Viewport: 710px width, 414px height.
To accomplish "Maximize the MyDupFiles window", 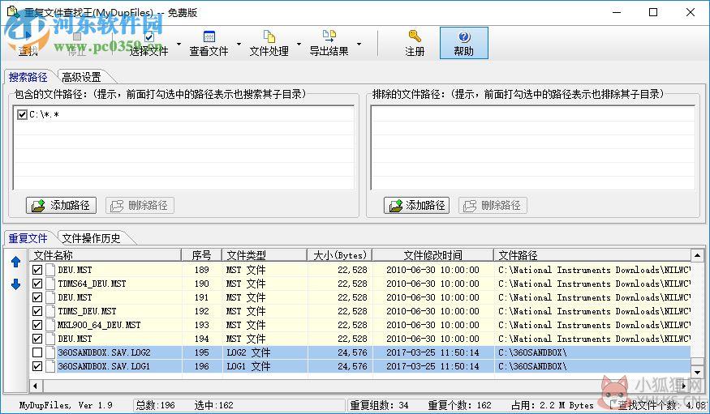I will [x=653, y=12].
